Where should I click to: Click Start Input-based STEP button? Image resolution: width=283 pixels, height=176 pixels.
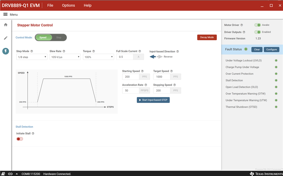tap(153, 100)
